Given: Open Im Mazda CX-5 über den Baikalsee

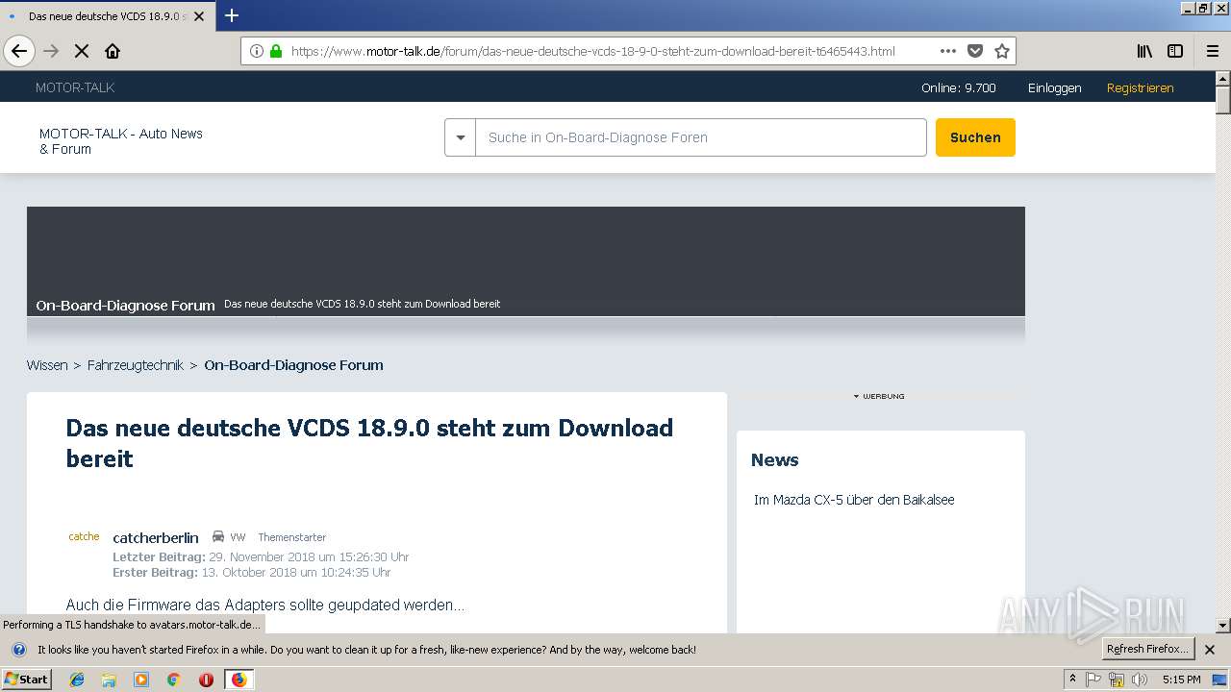Looking at the screenshot, I should pyautogui.click(x=854, y=500).
